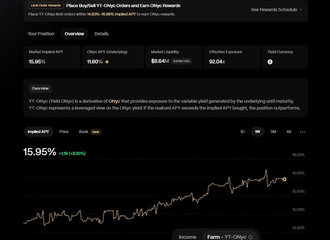Click the ONyc APY (Underlying) label
The width and height of the screenshot is (330, 240).
[x=107, y=52]
